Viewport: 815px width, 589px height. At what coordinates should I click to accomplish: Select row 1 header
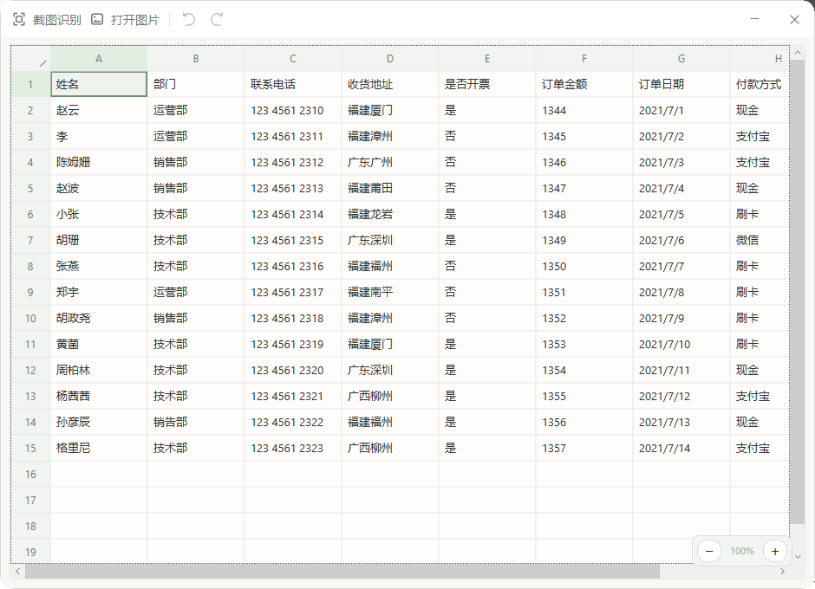(30, 84)
